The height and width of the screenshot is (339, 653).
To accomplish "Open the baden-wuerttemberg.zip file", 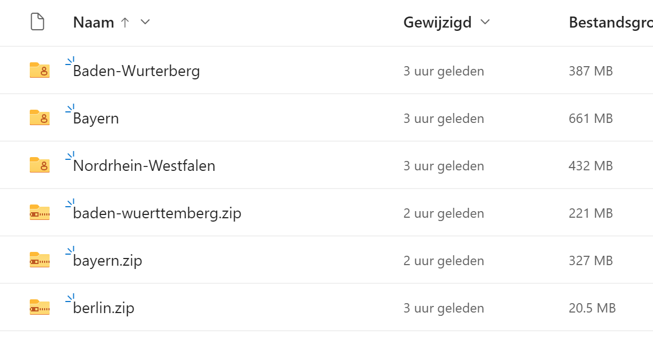I will tap(157, 213).
